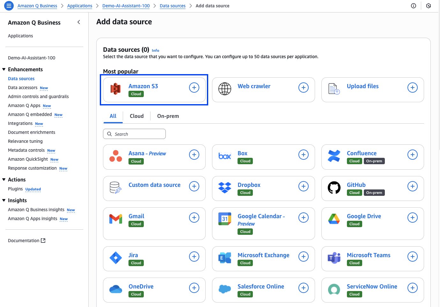Image resolution: width=440 pixels, height=307 pixels.
Task: Click the Amazon S3 logo icon
Action: pos(115,89)
